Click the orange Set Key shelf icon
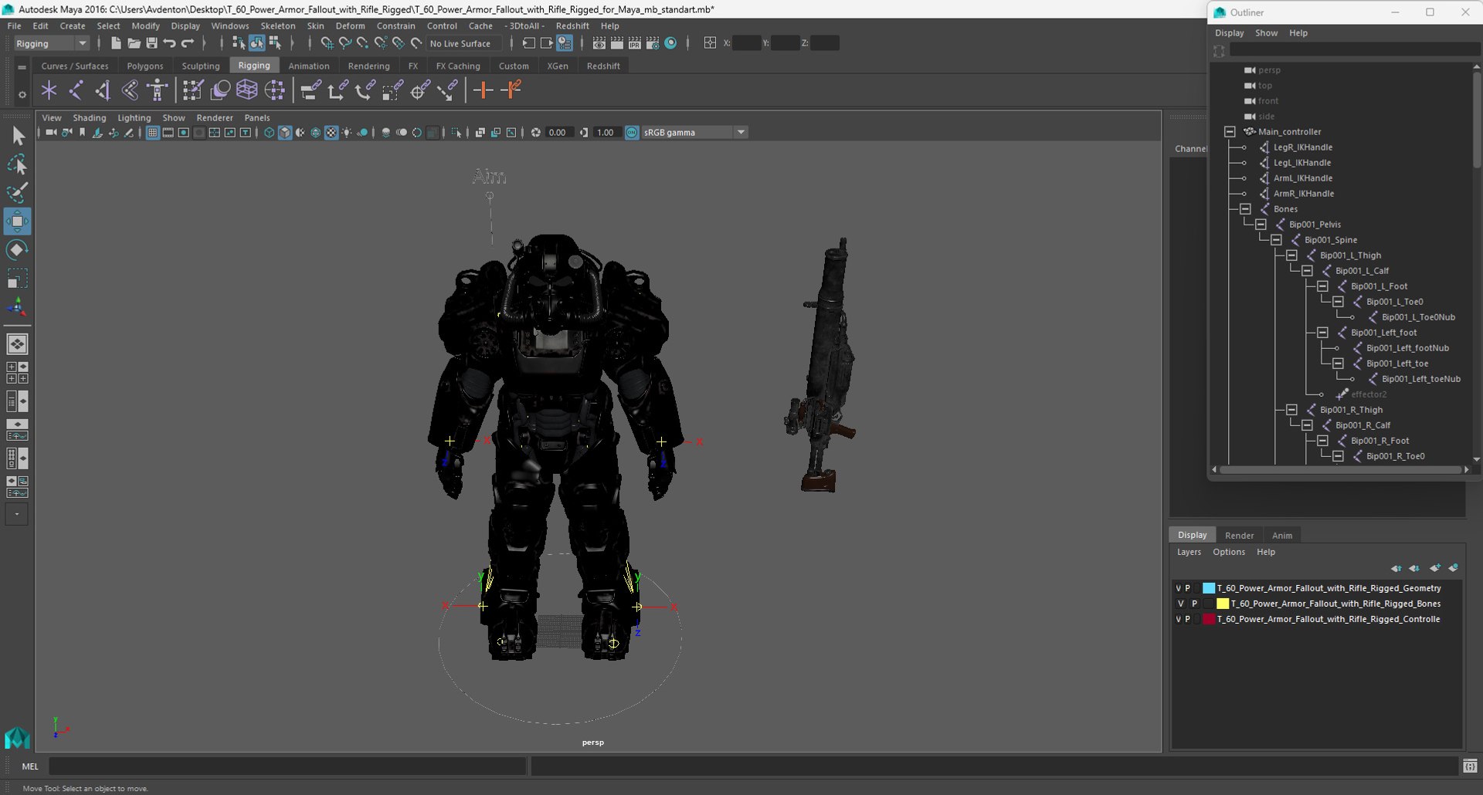The width and height of the screenshot is (1483, 795). pos(483,90)
